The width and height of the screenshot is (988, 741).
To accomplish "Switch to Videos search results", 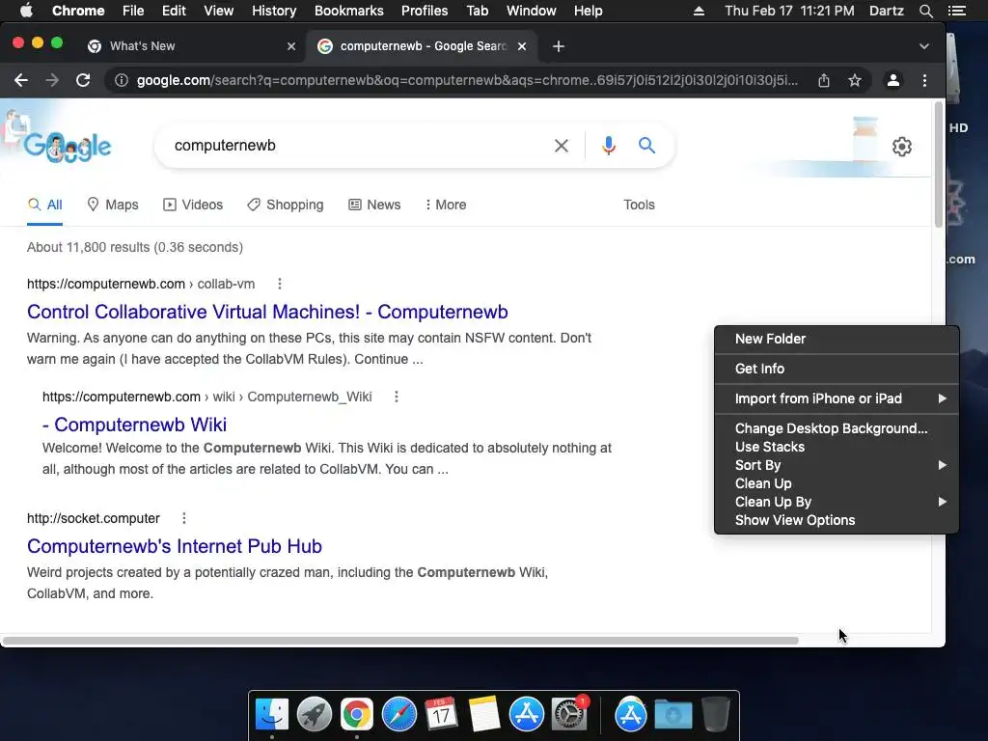I will [193, 205].
